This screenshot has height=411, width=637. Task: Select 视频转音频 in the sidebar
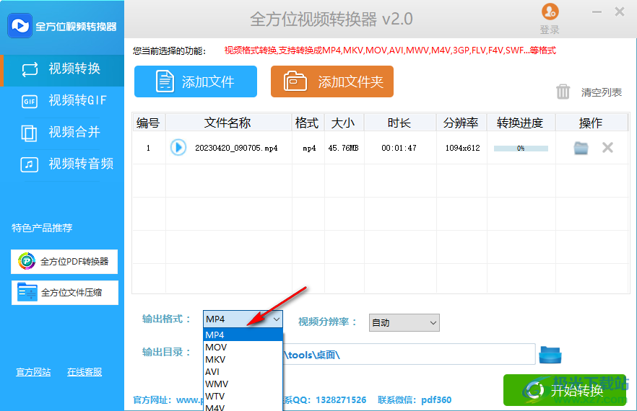pos(62,164)
